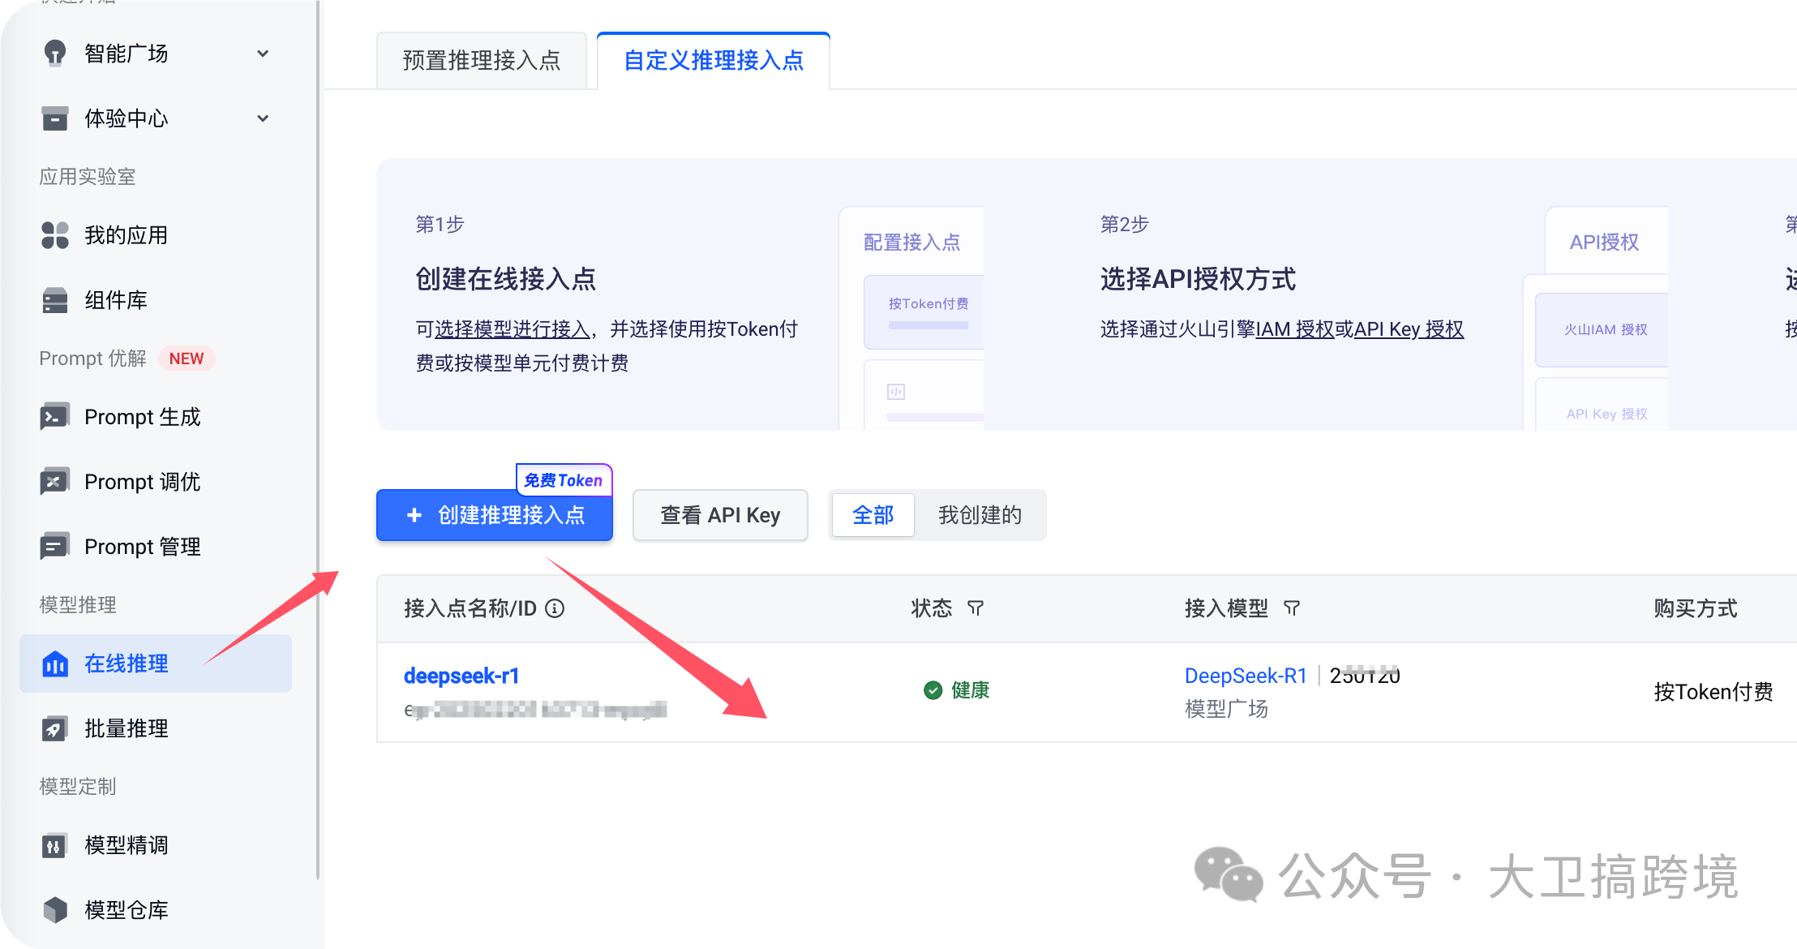The image size is (1797, 949).
Task: Select the 自定义推理接入点 tab
Action: point(714,60)
